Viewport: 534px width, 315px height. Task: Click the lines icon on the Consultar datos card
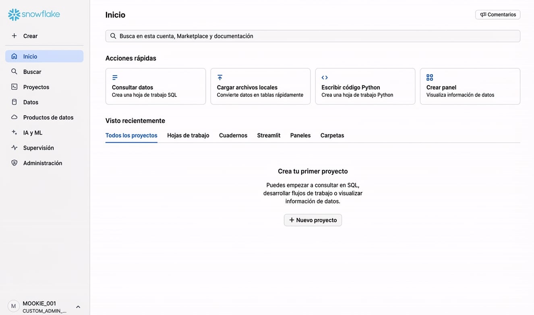(115, 78)
